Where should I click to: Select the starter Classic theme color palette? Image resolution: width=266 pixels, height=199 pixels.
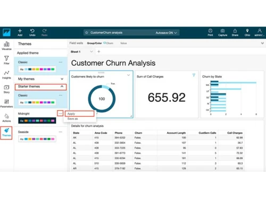coord(37,102)
